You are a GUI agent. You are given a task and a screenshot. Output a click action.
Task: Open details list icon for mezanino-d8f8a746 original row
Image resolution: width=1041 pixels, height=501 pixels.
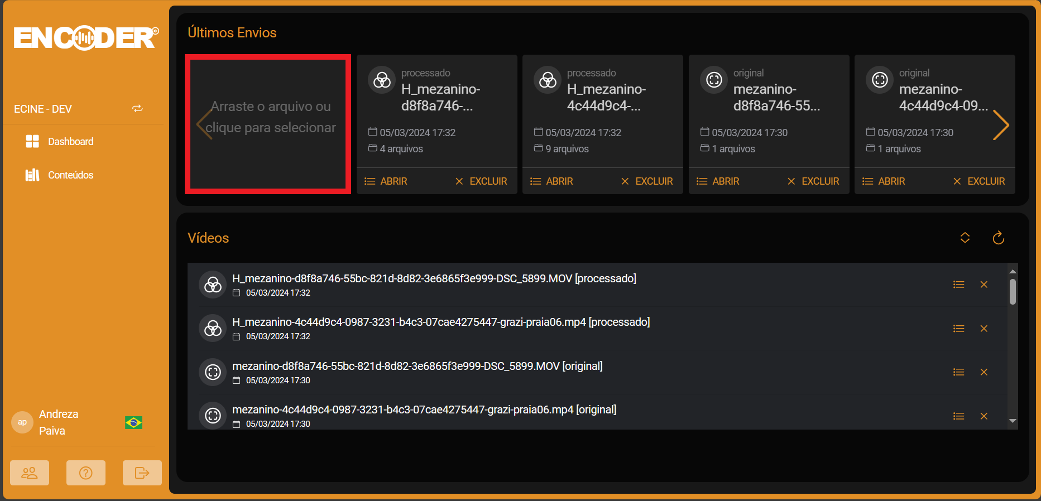pos(959,372)
